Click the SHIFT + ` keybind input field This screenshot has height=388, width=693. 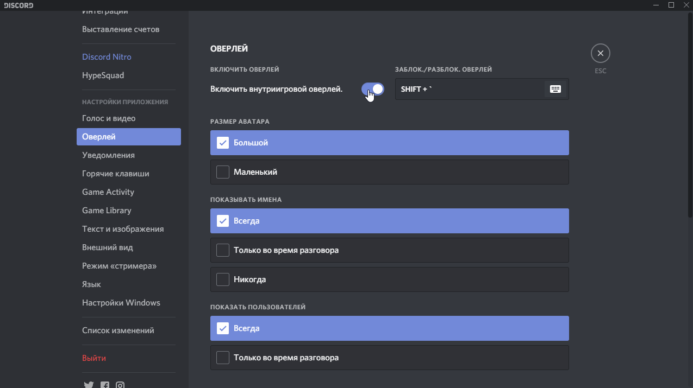473,88
